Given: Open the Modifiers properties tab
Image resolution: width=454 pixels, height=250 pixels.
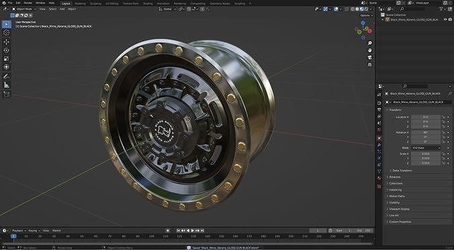Looking at the screenshot, I should [x=379, y=145].
